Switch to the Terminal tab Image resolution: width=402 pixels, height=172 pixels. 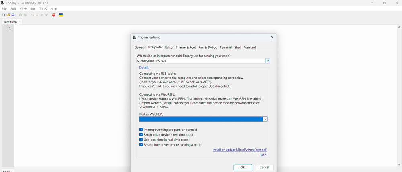point(226,48)
